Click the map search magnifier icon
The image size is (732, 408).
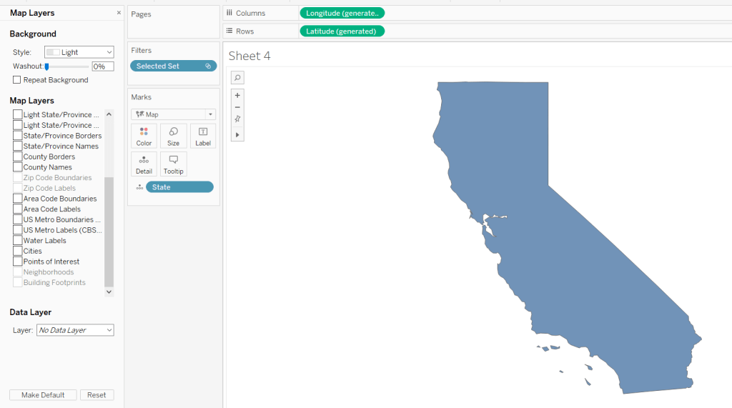coord(238,77)
